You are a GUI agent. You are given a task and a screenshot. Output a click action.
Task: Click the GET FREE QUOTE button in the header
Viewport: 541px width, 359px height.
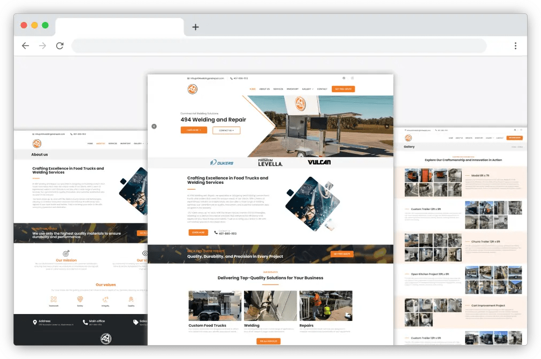coord(345,89)
